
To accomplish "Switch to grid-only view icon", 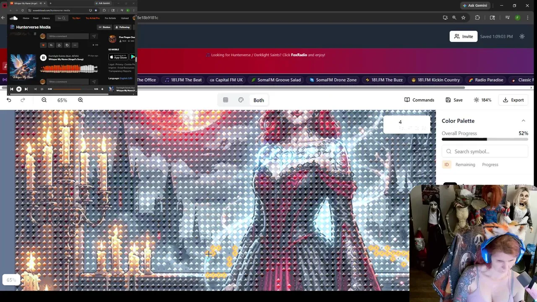I will click(226, 100).
